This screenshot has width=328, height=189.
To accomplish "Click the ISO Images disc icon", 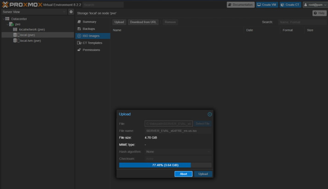I will pos(79,36).
